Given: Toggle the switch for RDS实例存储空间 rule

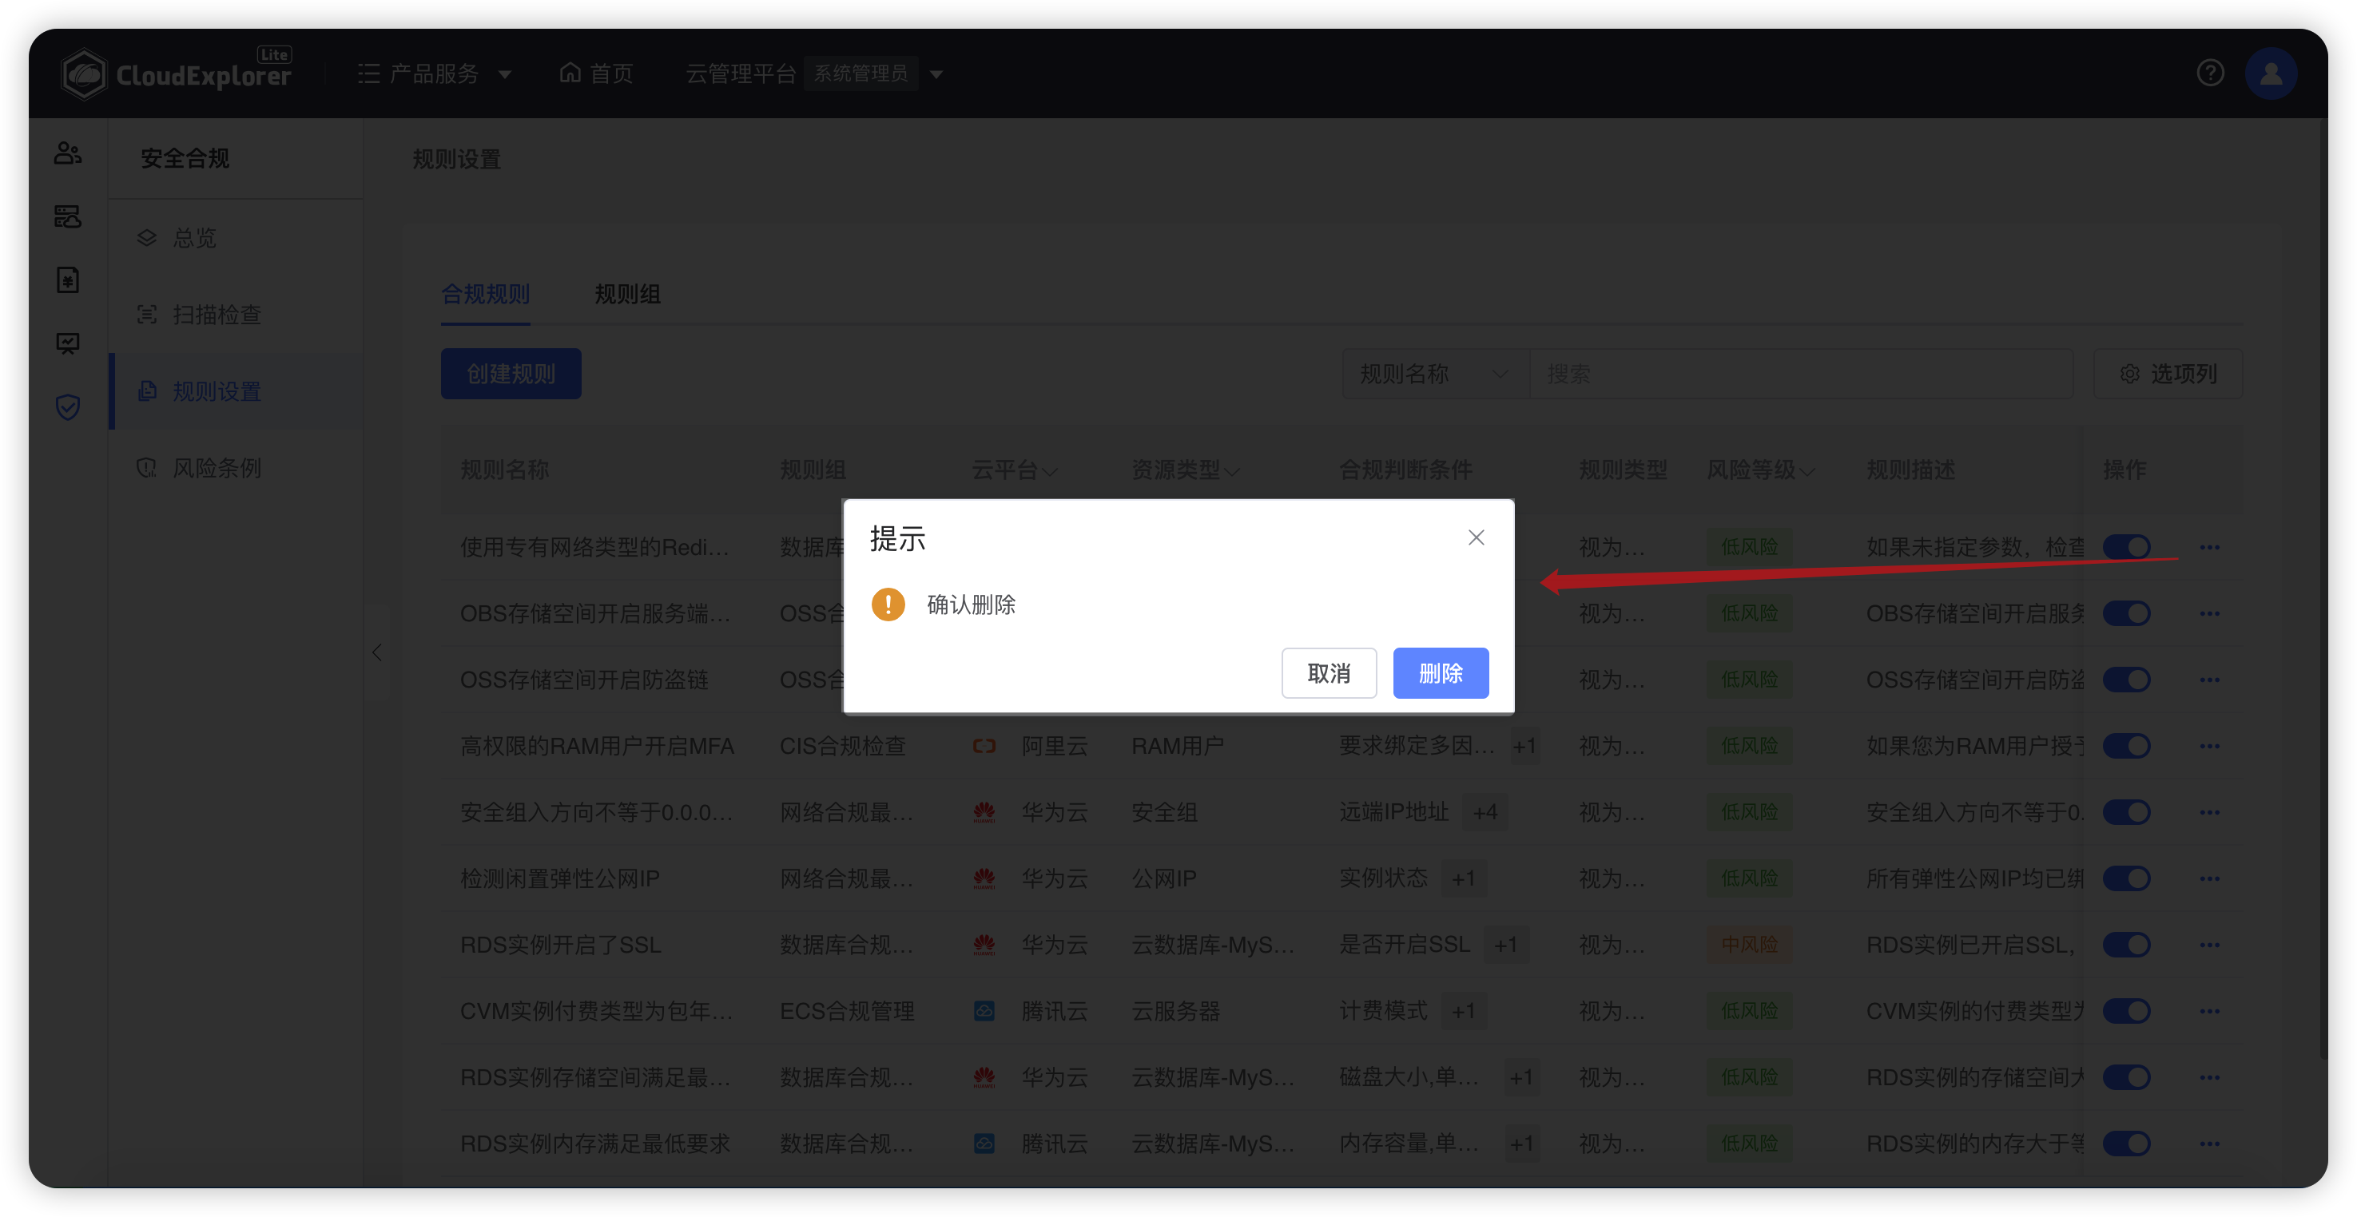Looking at the screenshot, I should click(2125, 1077).
